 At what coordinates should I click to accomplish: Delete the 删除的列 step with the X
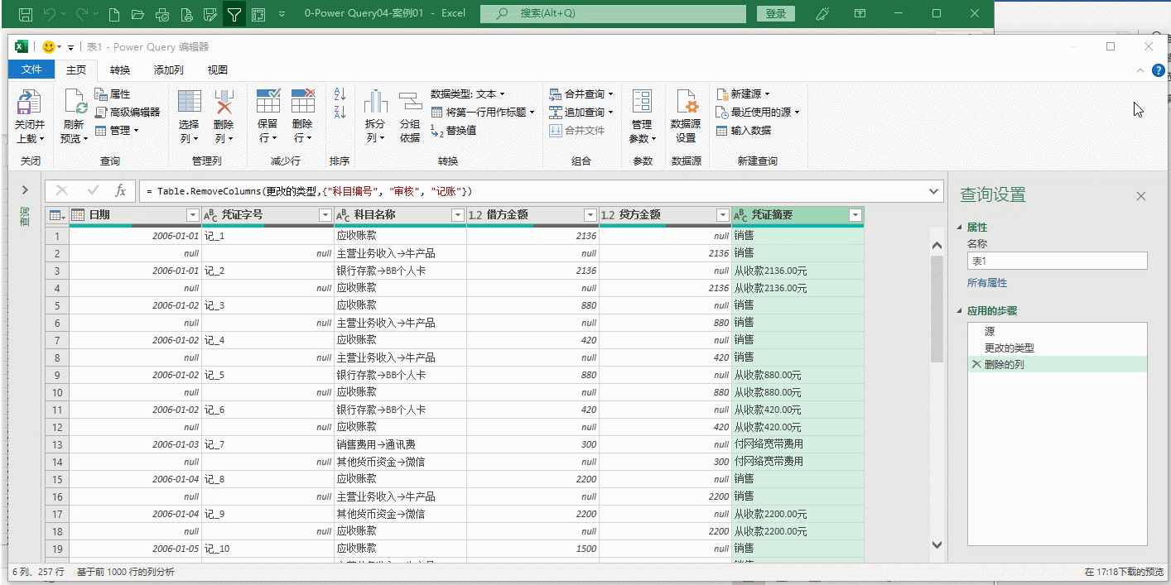click(976, 364)
